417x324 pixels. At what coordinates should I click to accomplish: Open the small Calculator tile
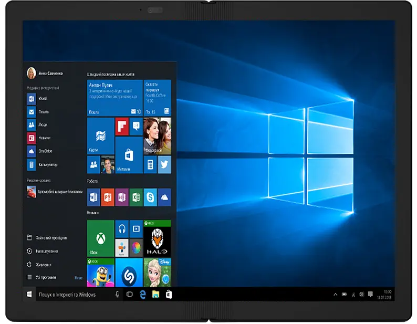click(150, 164)
